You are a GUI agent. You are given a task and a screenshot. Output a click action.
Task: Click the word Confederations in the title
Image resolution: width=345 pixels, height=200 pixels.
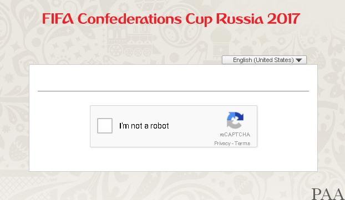click(130, 18)
